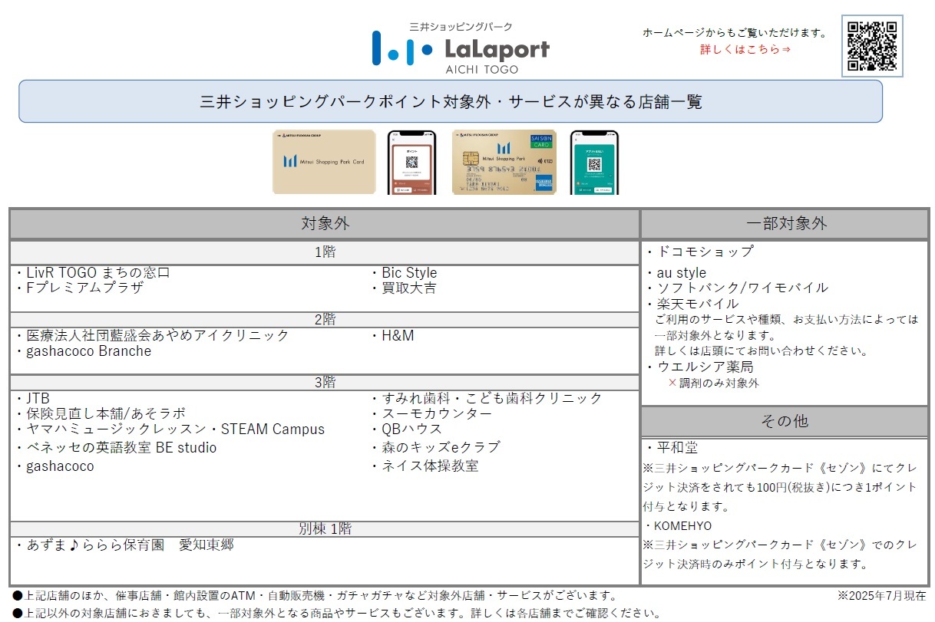
Task: Select the スーモカウンター entry
Action: point(431,414)
